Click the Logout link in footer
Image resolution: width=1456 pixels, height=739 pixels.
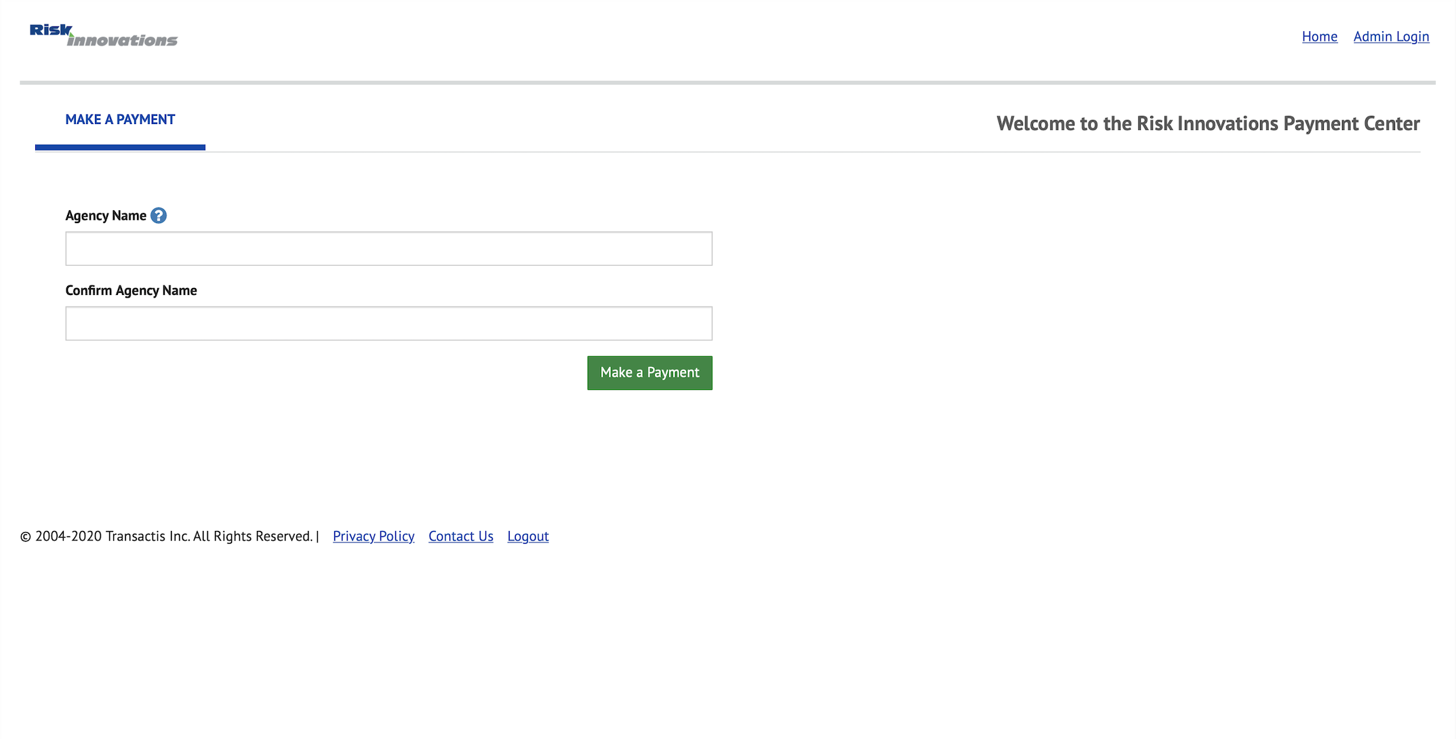528,536
